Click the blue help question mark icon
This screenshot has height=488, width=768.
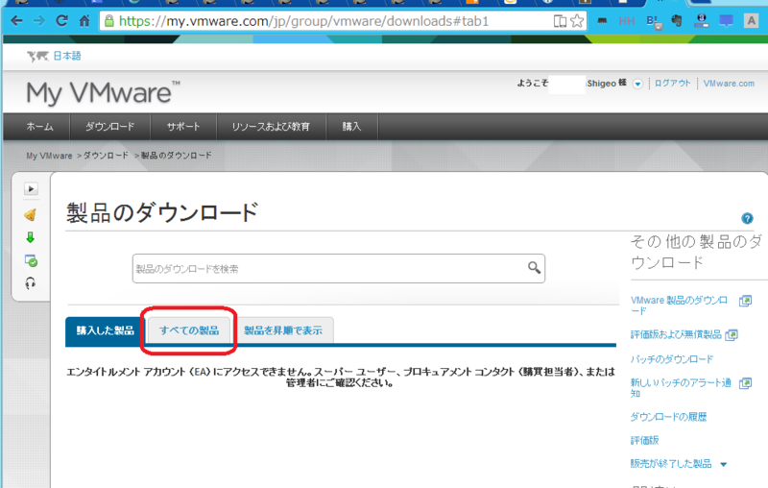tap(747, 218)
